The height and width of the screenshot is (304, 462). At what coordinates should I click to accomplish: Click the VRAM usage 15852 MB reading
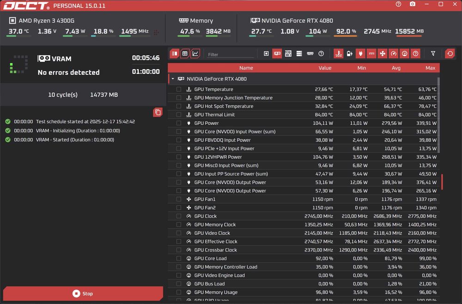(409, 31)
